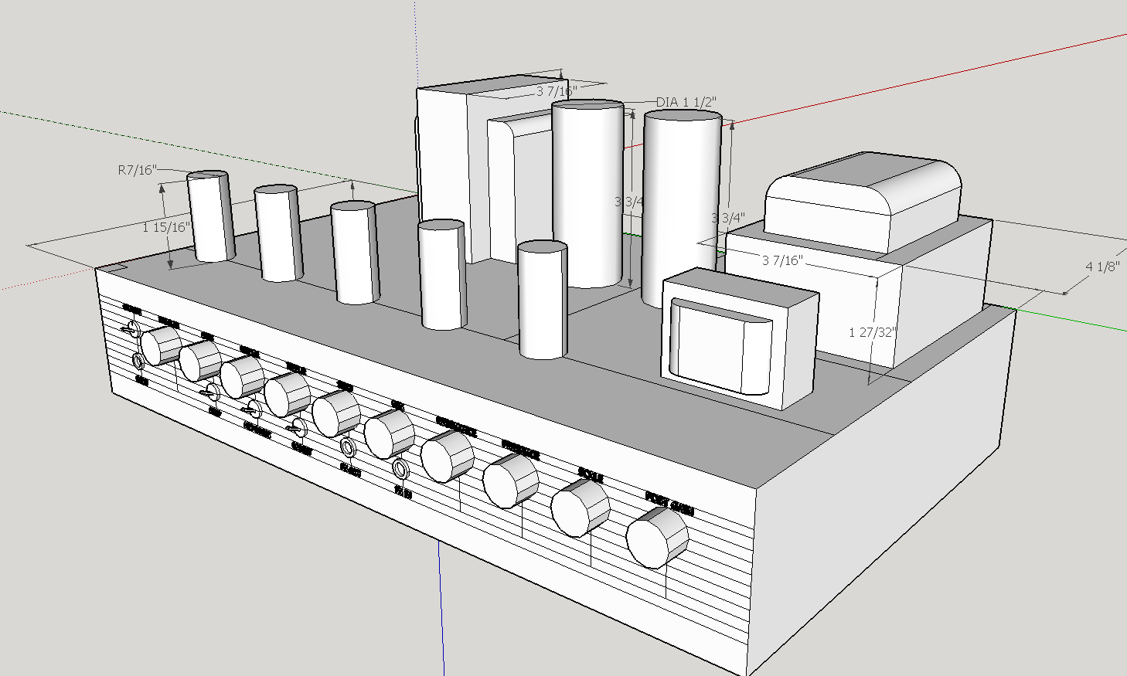Select the fifth knob from the left

[336, 413]
